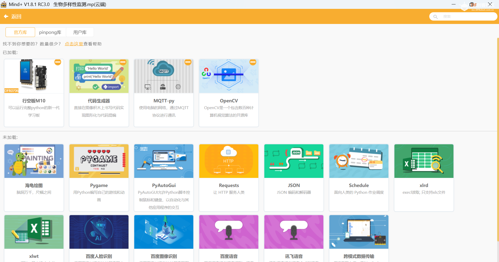Remove the 行空板M10 loaded library
Screen dimensions: 499x262
tap(58, 62)
